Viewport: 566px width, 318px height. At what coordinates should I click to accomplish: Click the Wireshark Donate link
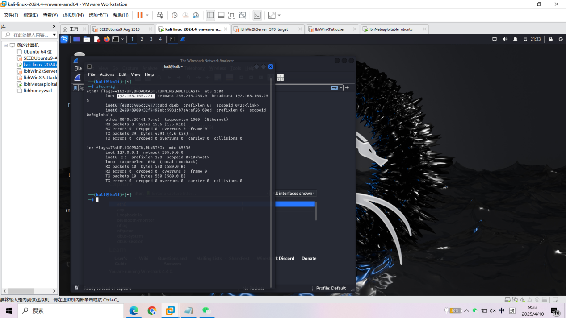pyautogui.click(x=309, y=259)
